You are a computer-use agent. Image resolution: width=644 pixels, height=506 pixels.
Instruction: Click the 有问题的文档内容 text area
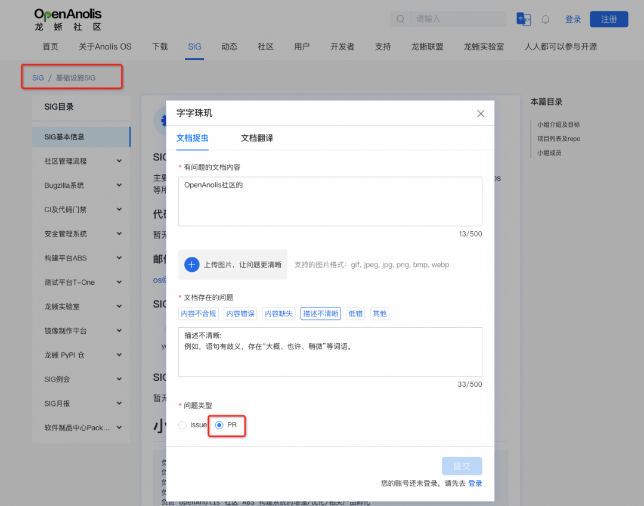click(330, 201)
